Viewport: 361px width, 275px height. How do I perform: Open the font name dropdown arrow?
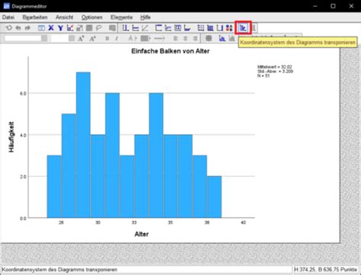44,39
